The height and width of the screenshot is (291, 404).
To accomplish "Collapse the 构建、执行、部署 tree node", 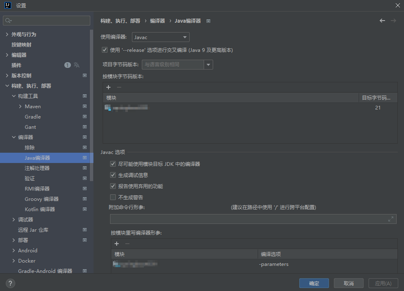I will coord(7,86).
